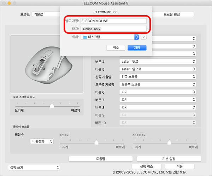This screenshot has width=212, height=176.
Task: Open the 위치 데스크탑 location dropdown
Action: [x=110, y=37]
